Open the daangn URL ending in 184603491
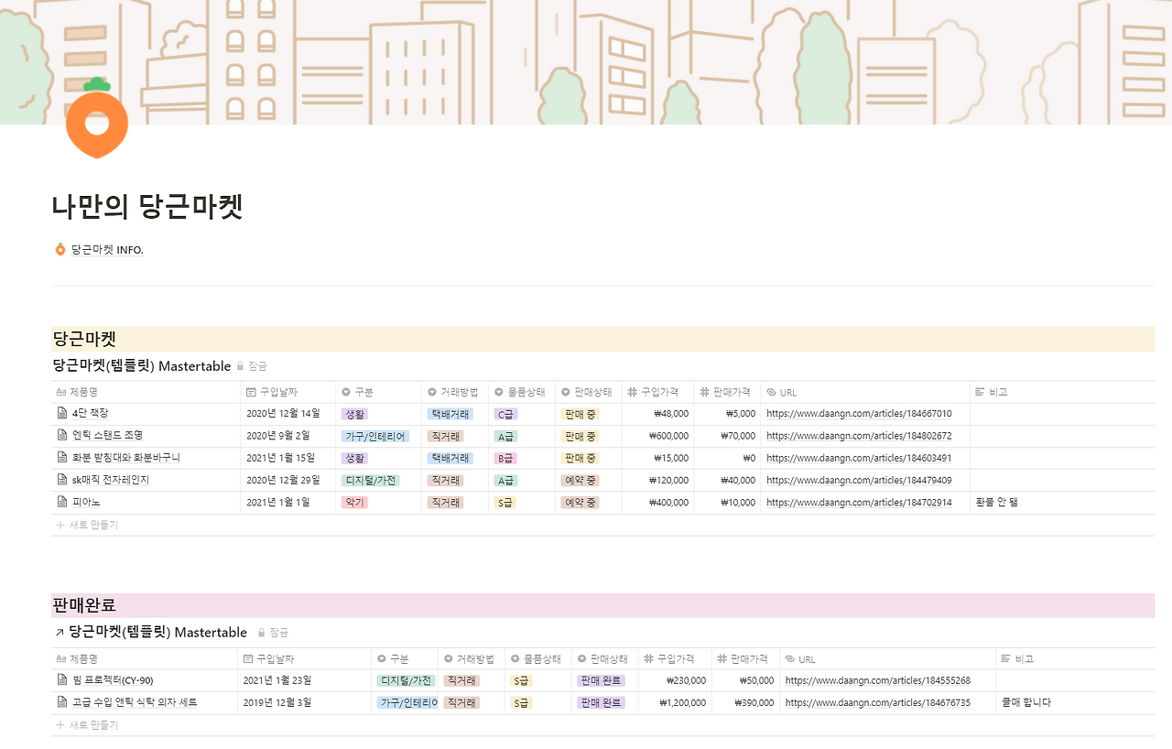Screen dimensions: 1172x749 [x=859, y=458]
